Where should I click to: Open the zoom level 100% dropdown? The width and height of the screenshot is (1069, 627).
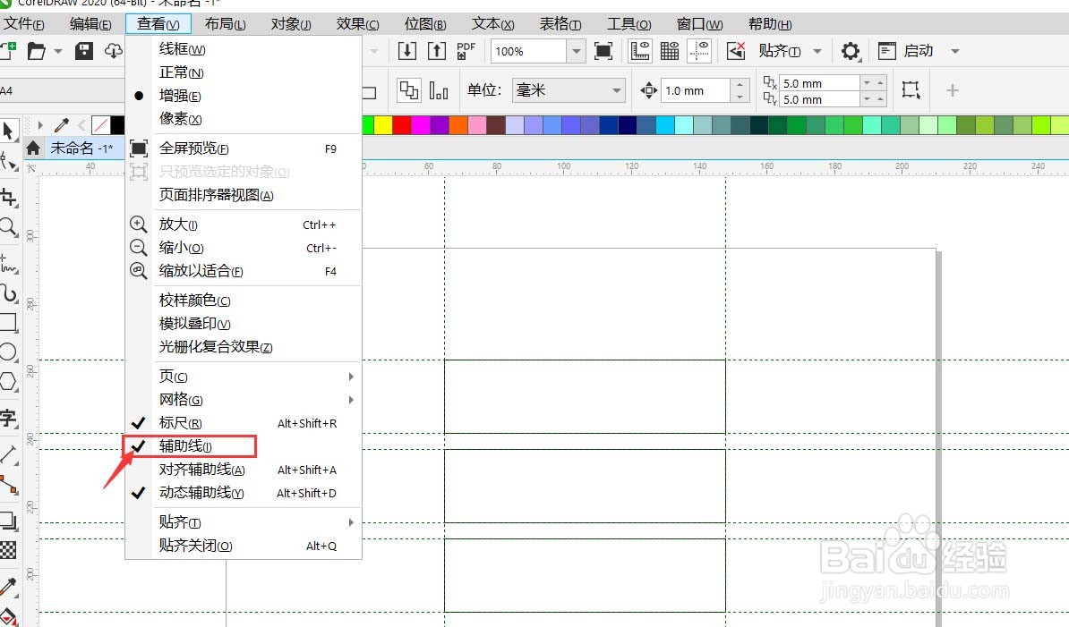[x=576, y=51]
